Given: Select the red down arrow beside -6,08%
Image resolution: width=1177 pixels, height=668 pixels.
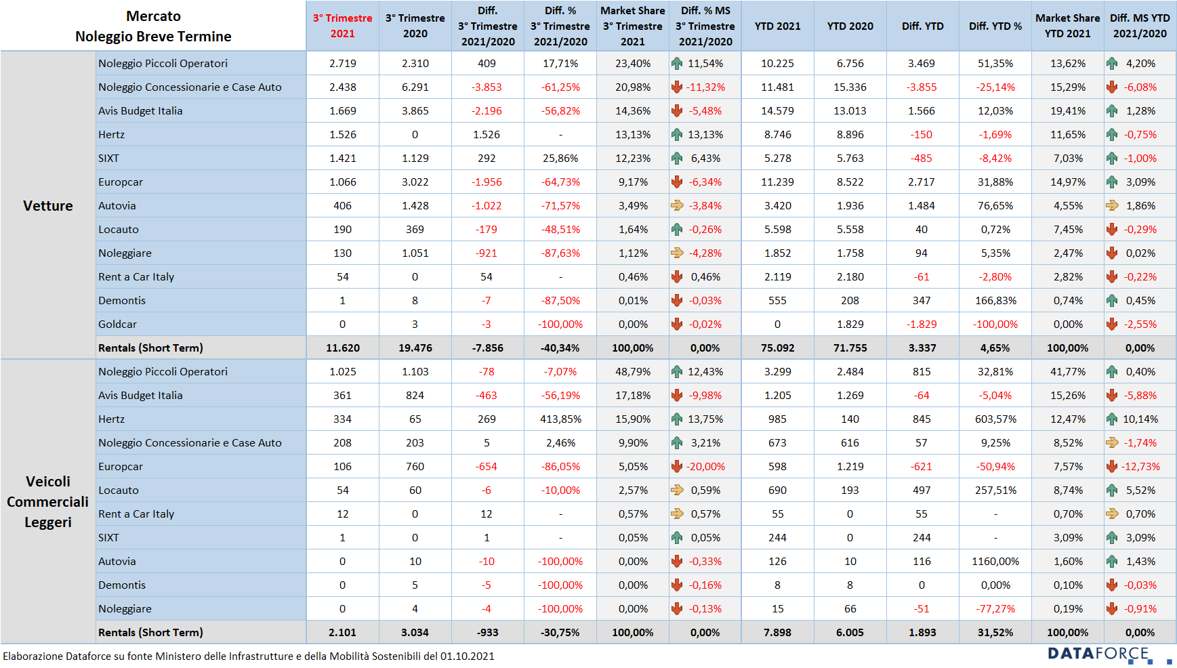Looking at the screenshot, I should click(1111, 87).
